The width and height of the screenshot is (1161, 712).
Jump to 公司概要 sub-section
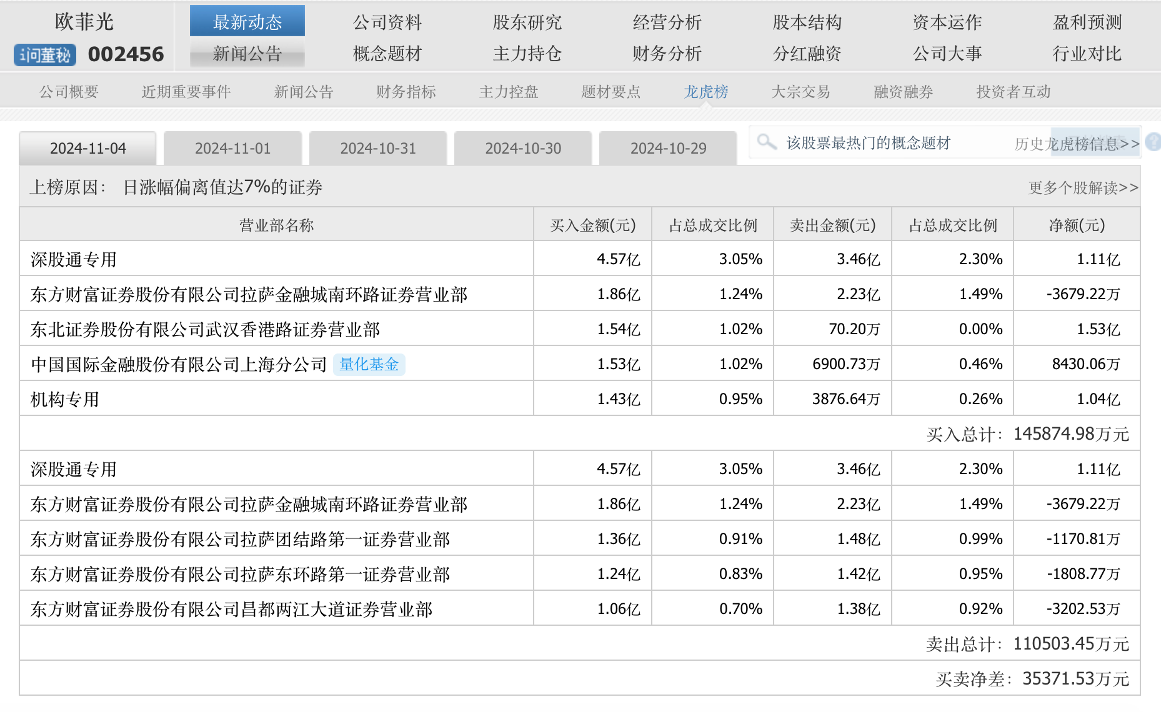(x=69, y=92)
